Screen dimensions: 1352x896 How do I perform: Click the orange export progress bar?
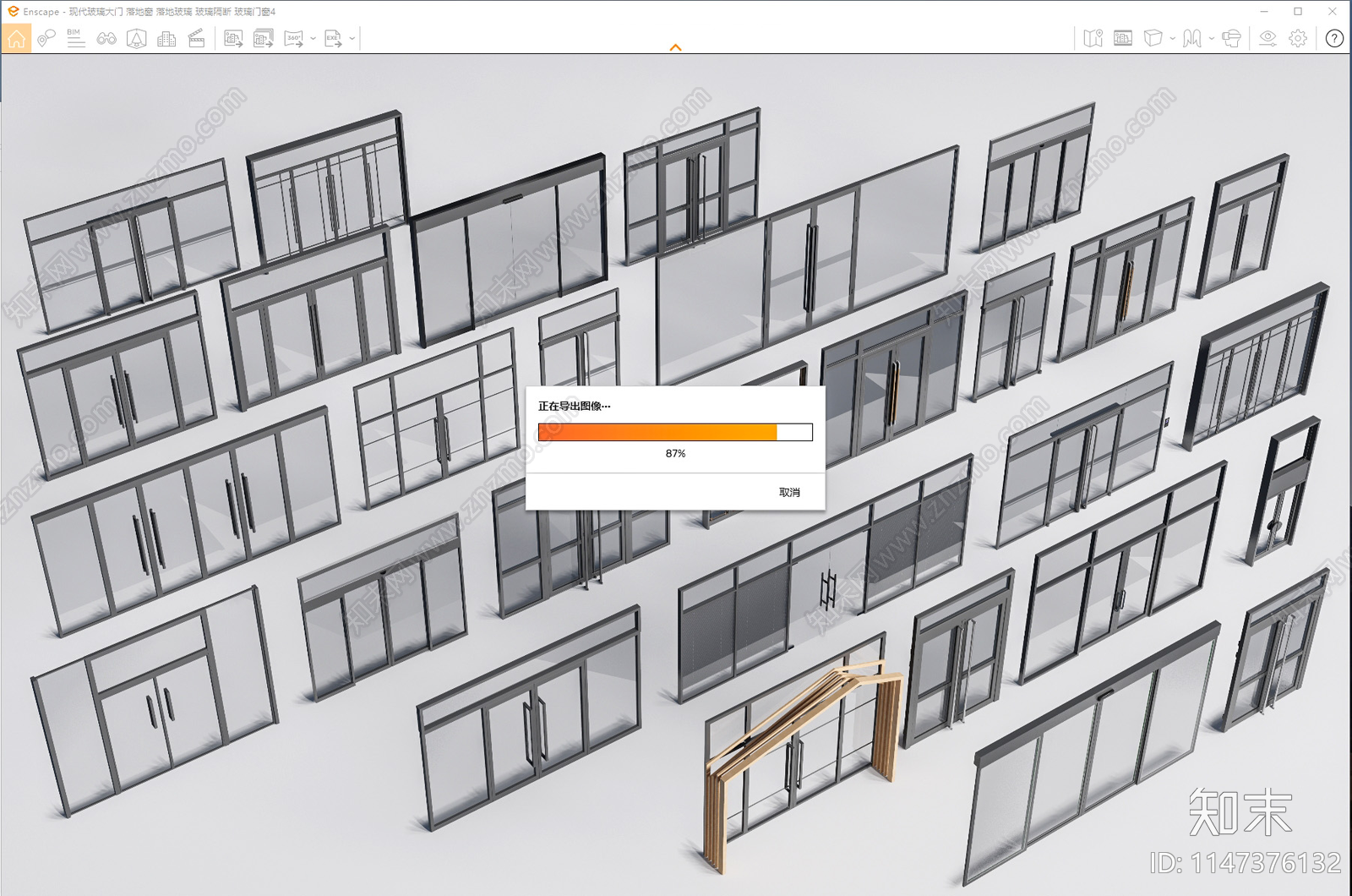click(675, 432)
